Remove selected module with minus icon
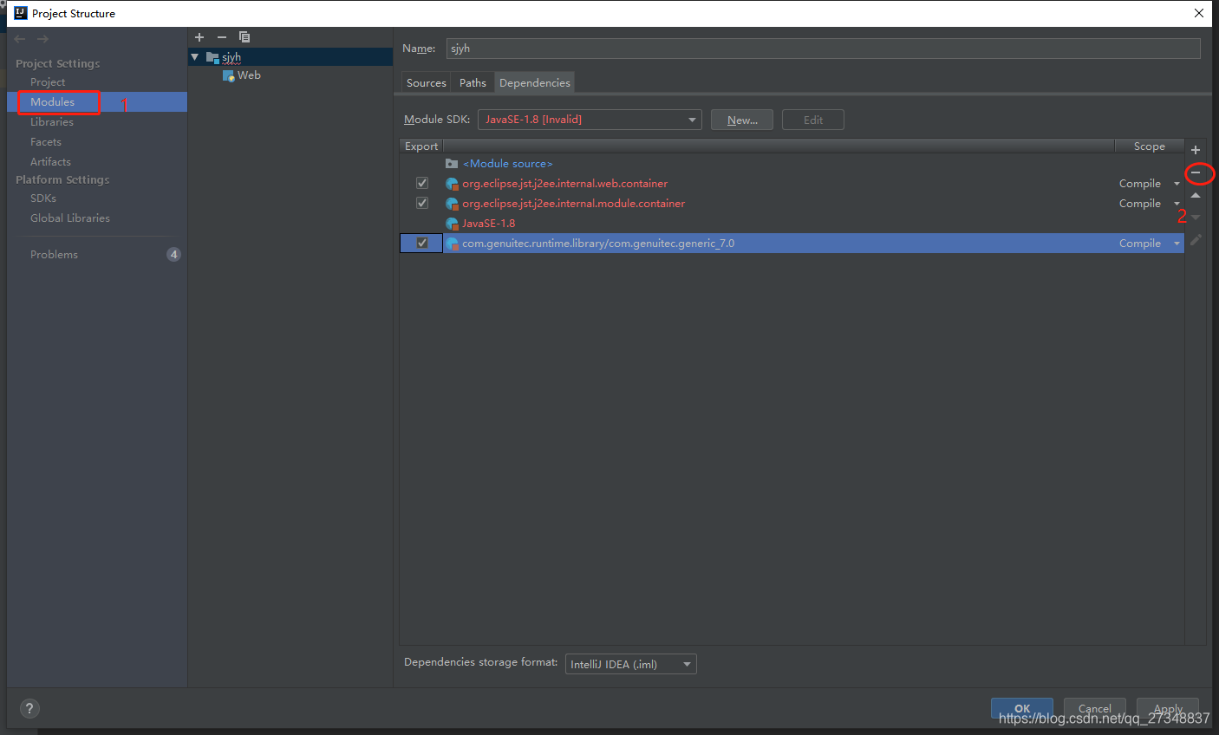This screenshot has height=735, width=1219. (222, 37)
